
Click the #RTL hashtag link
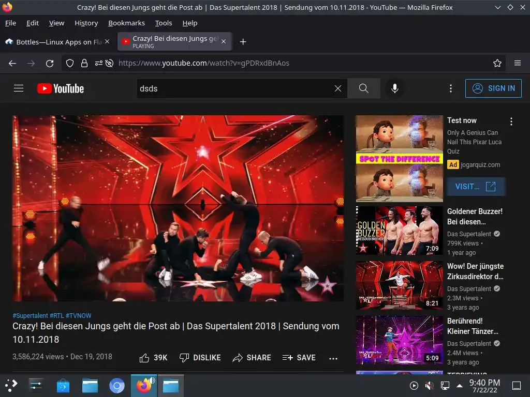tap(57, 316)
